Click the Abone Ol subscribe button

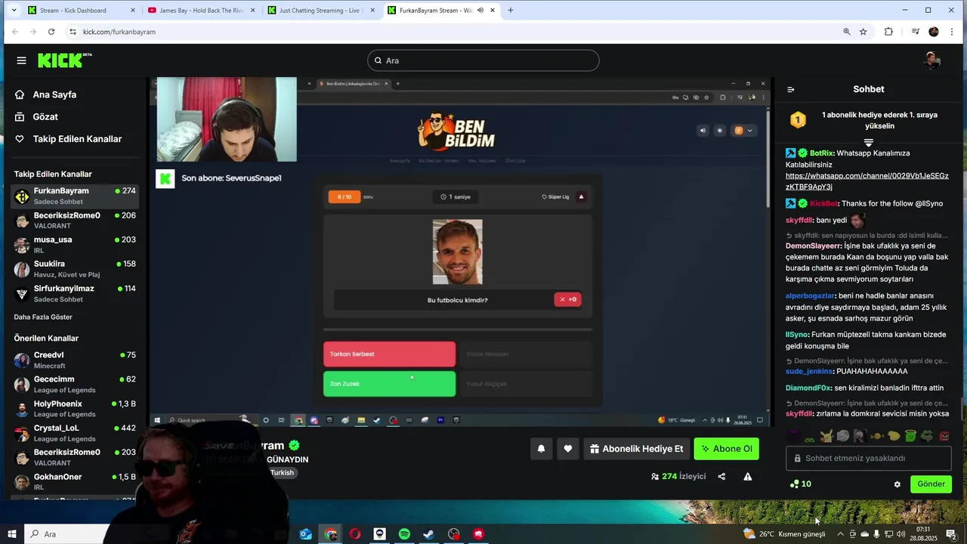point(727,449)
